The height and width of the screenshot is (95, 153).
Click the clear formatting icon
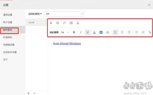click(x=108, y=32)
